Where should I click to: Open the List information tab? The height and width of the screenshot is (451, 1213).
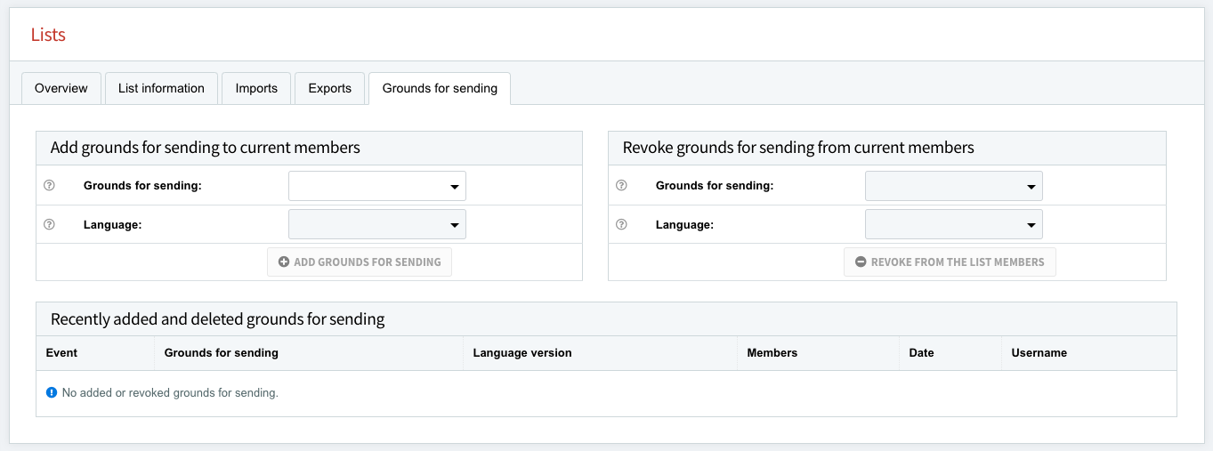tap(161, 88)
